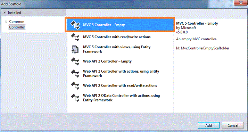
Task: Click icon for Web API 2 OData Controller
Action: click(75, 98)
